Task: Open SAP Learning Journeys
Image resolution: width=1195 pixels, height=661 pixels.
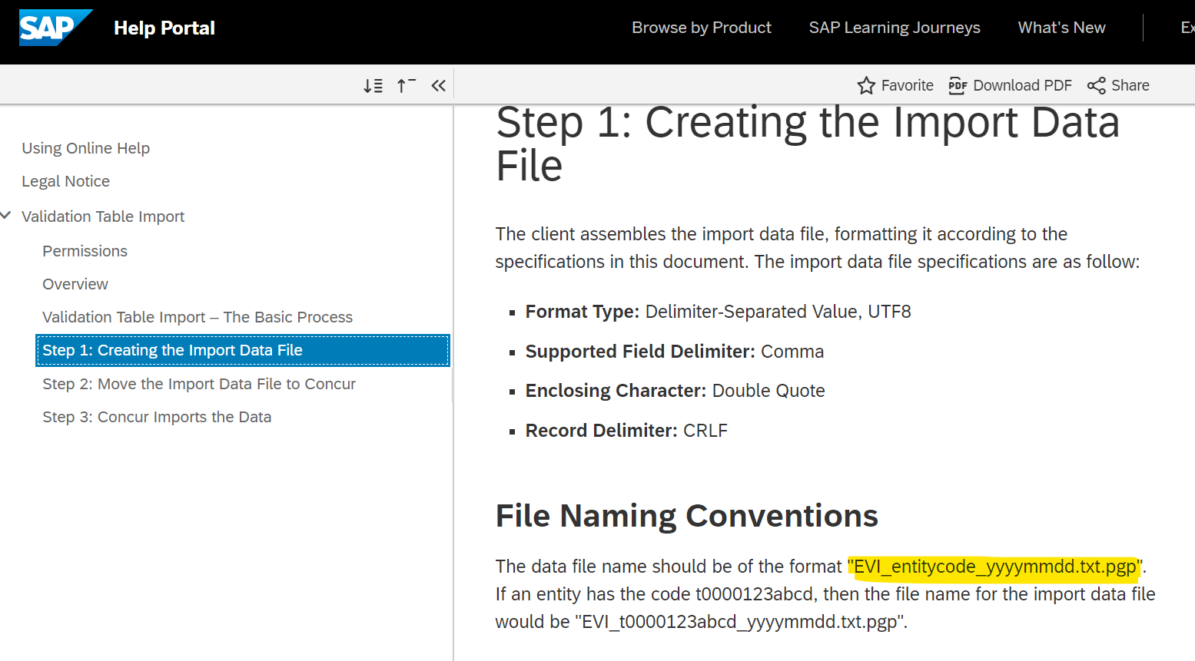Action: pyautogui.click(x=894, y=27)
